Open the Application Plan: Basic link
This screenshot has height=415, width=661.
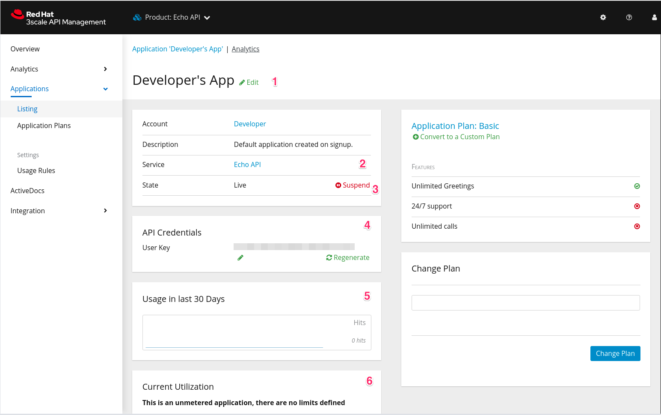click(455, 126)
